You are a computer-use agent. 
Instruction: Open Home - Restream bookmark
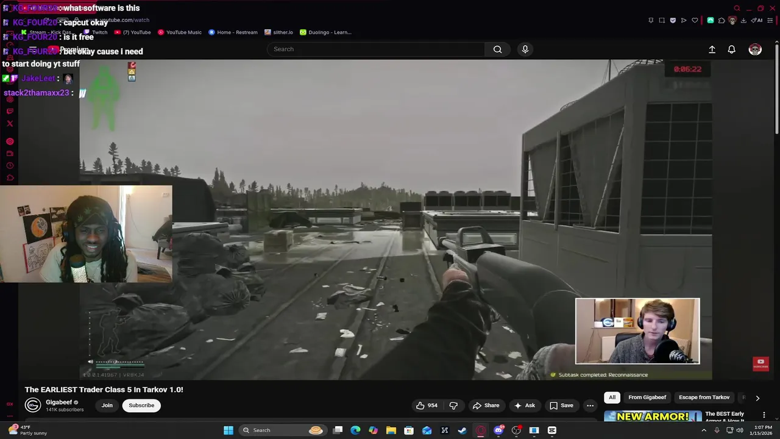coord(233,32)
